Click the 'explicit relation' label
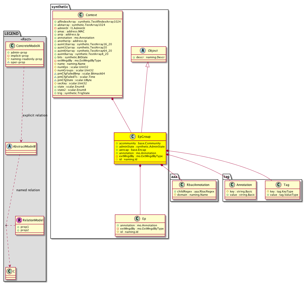 [x=35, y=115]
